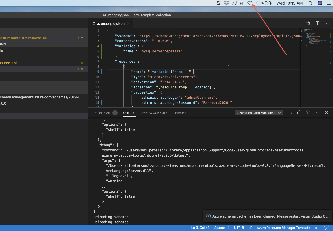The height and width of the screenshot is (231, 333).
Task: Open the output channel dropdown
Action: (x=258, y=112)
